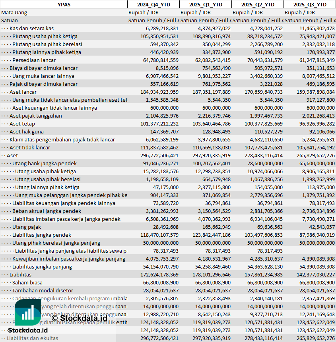The width and height of the screenshot is (336, 342).
Task: Select Piutang lainnya pihak ketiga label
Action: point(47,52)
